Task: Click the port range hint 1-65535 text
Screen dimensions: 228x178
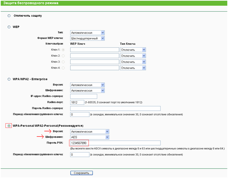Action: (113, 102)
